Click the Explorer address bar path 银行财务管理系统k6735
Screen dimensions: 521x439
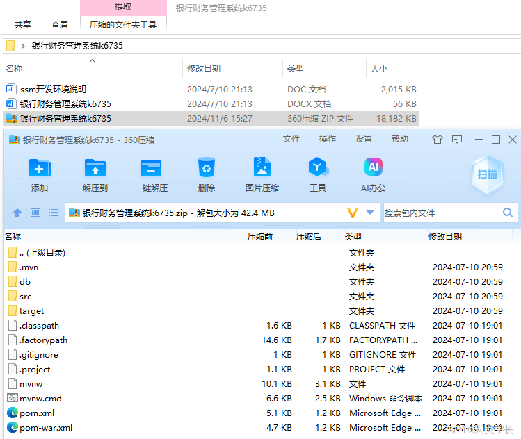(x=77, y=45)
